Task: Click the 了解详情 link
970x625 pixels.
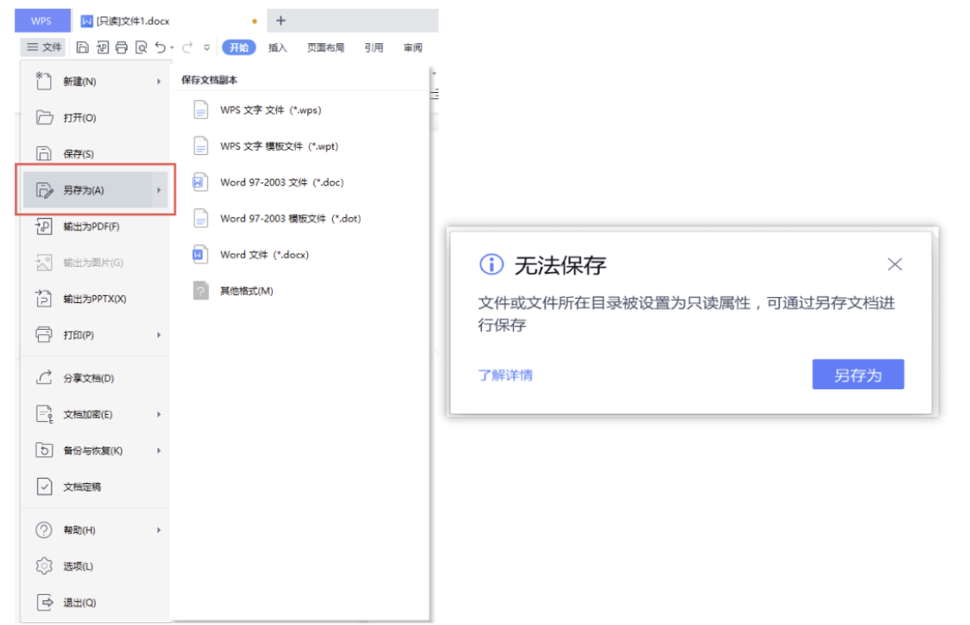Action: tap(505, 375)
